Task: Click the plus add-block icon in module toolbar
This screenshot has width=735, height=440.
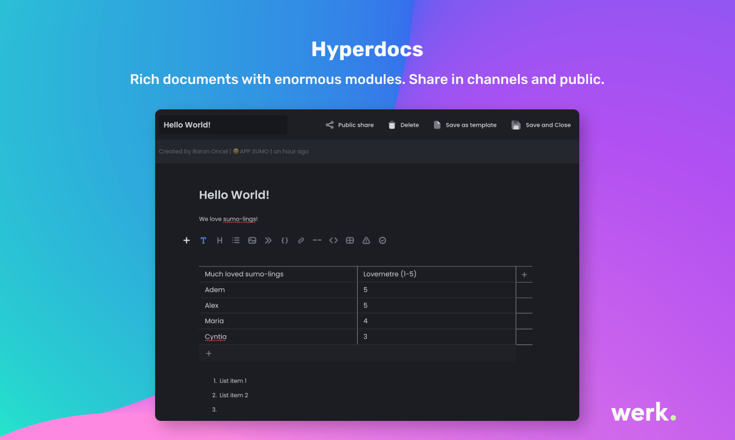Action: pyautogui.click(x=186, y=240)
